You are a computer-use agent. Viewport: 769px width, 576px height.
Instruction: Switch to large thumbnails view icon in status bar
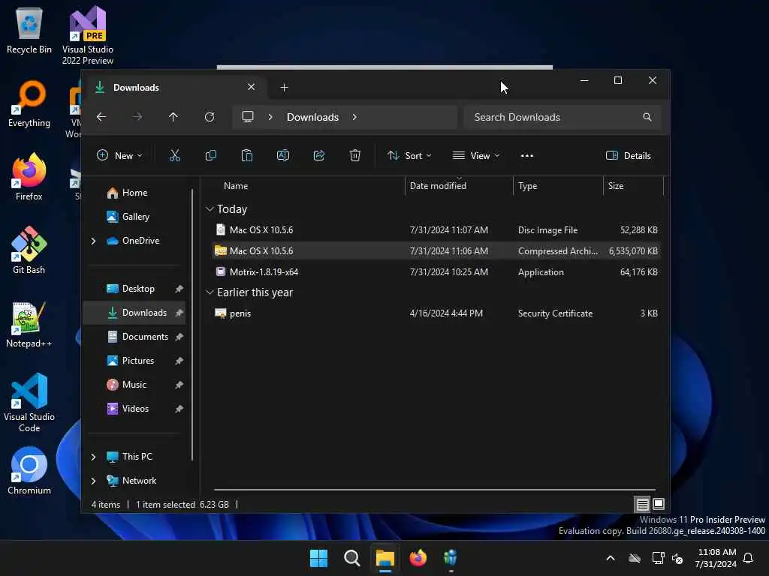click(x=659, y=504)
